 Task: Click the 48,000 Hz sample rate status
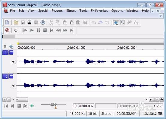[76, 114]
